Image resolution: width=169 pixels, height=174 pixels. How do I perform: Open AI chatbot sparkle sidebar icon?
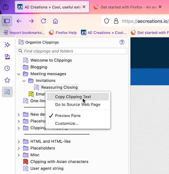7,45
